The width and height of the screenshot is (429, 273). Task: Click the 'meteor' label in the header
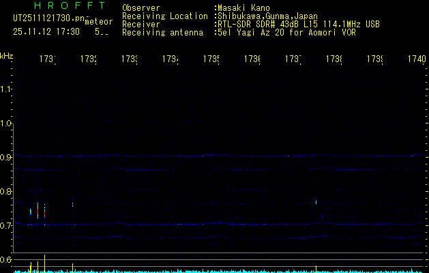(98, 22)
